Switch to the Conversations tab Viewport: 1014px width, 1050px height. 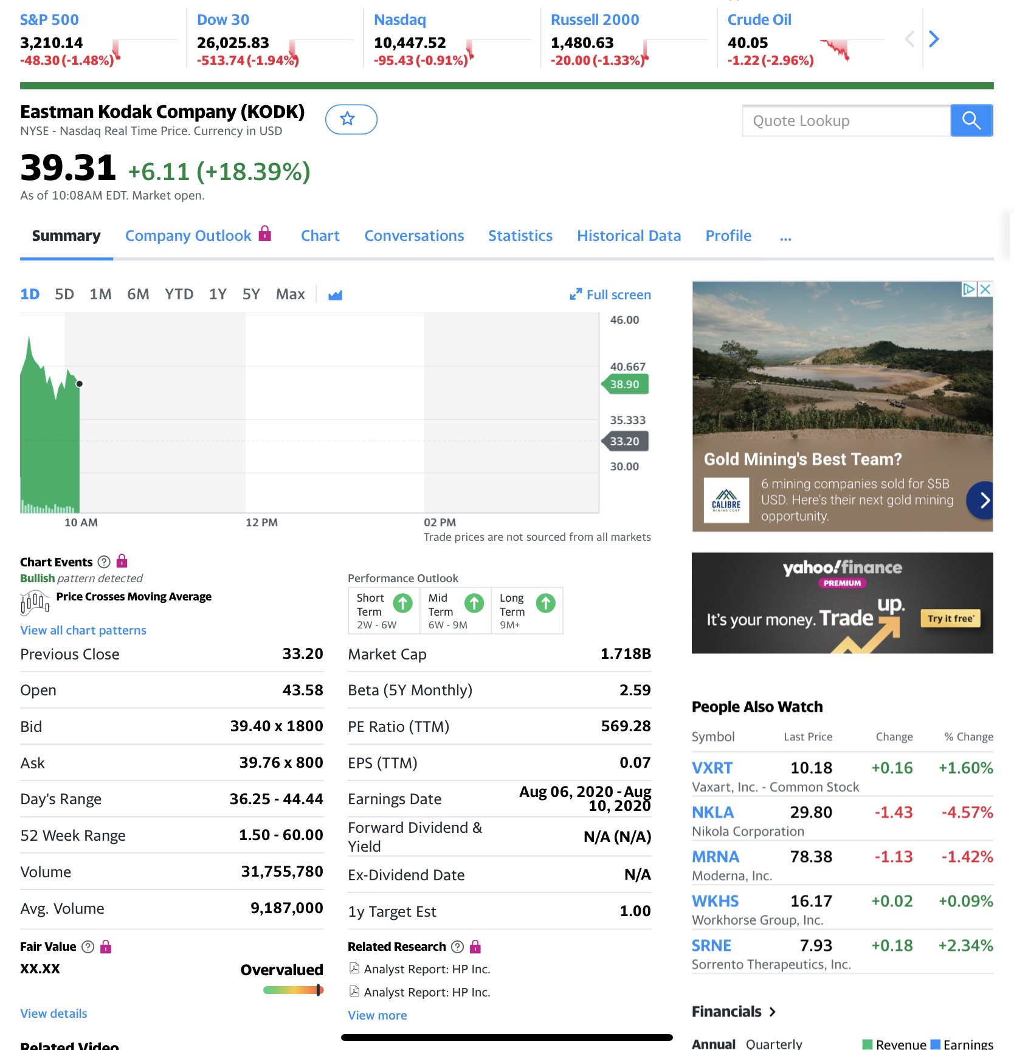414,236
